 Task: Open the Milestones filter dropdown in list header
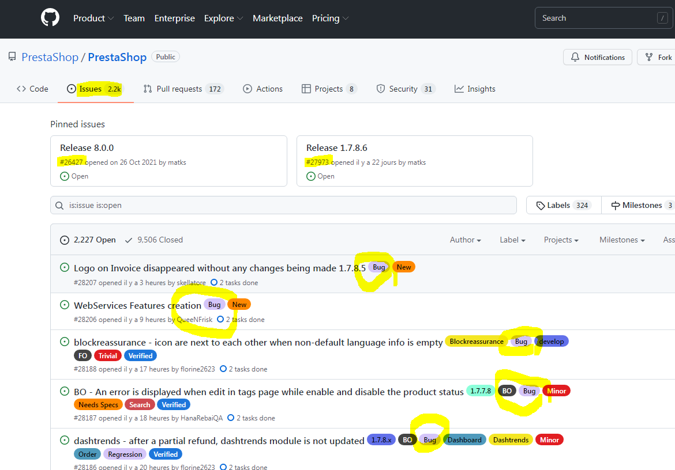tap(621, 240)
